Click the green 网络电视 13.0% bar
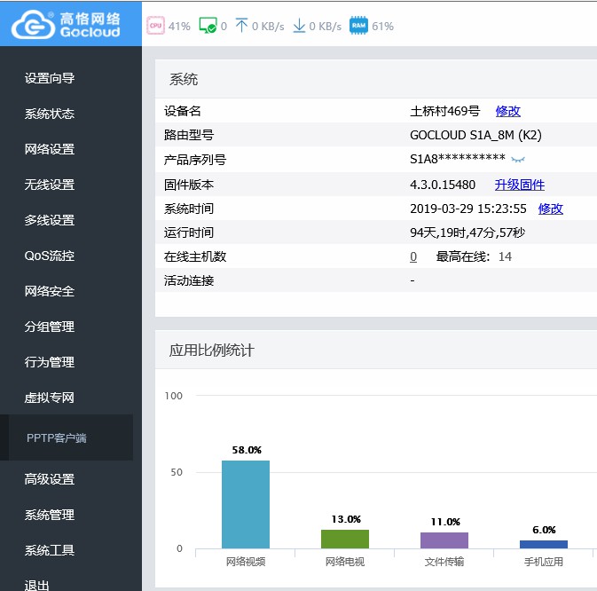This screenshot has height=591, width=597. coord(345,539)
